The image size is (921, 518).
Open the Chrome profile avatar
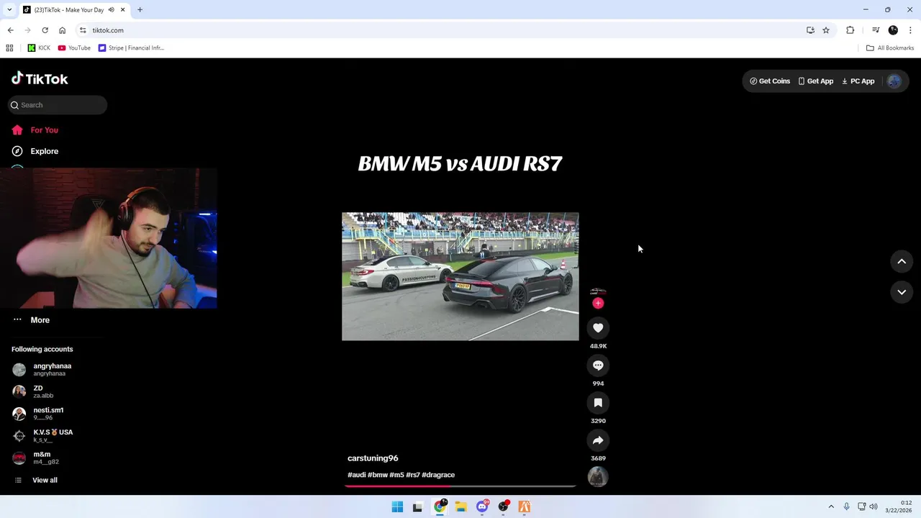893,30
